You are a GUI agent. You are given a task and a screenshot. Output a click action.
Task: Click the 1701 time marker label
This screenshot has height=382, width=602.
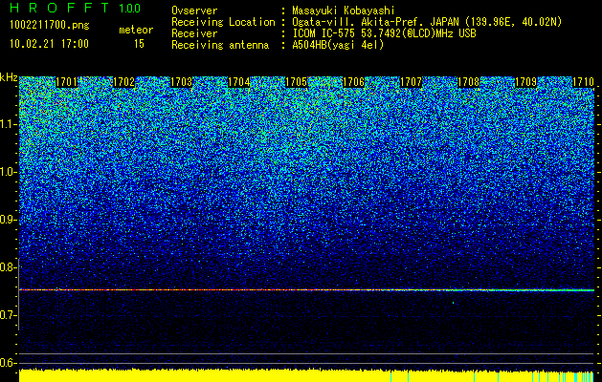(x=67, y=82)
